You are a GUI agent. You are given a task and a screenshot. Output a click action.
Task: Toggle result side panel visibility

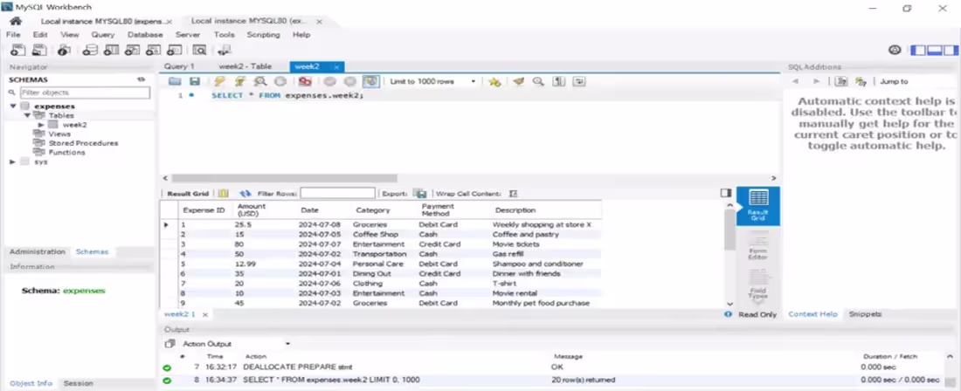click(x=726, y=193)
